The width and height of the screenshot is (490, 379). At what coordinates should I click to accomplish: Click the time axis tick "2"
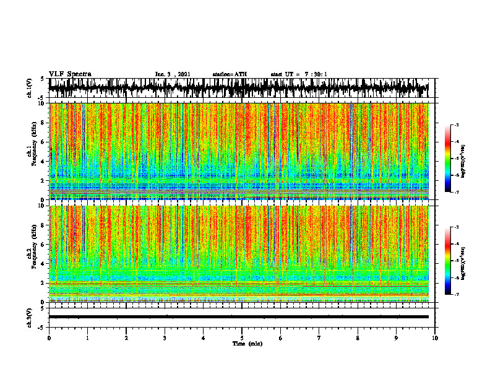click(126, 338)
